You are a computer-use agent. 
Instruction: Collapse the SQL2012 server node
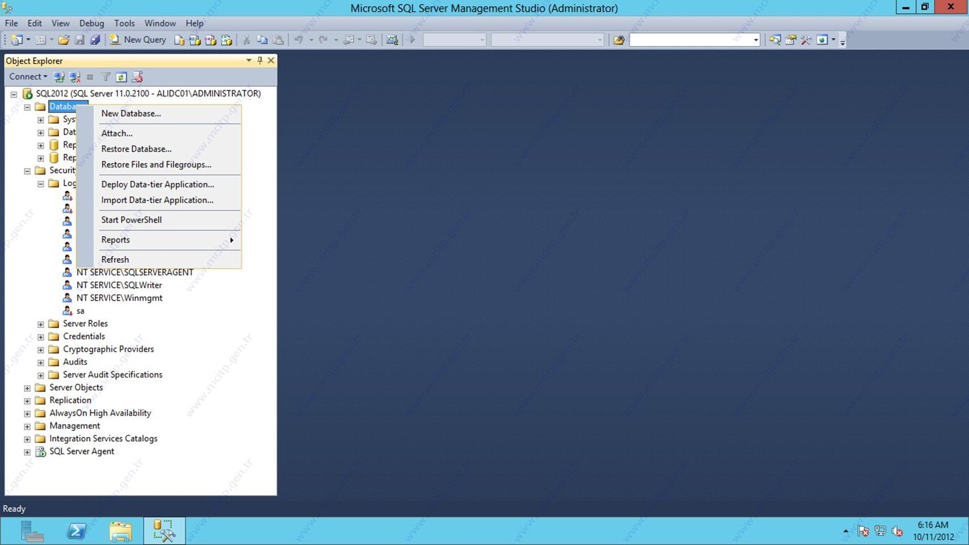(x=14, y=94)
